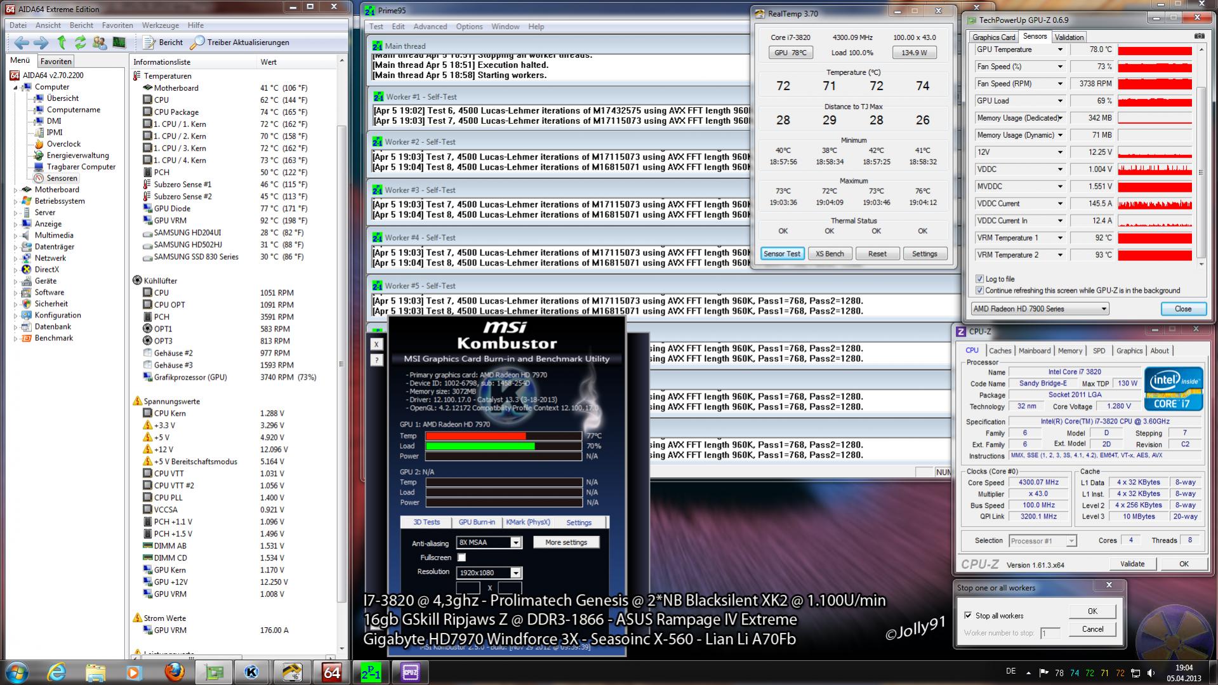Click the up arrow icon in AIDA64 toolbar
The width and height of the screenshot is (1218, 685).
tap(62, 43)
